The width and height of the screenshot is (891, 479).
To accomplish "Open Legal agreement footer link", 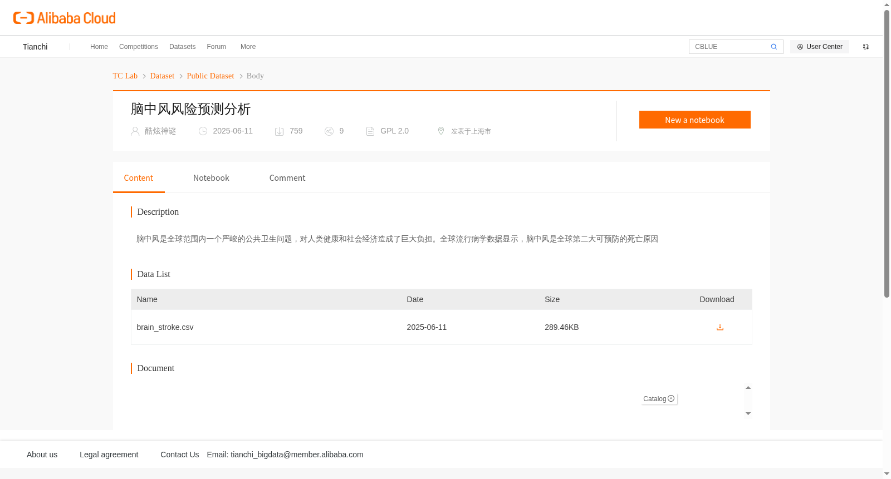I will point(109,455).
